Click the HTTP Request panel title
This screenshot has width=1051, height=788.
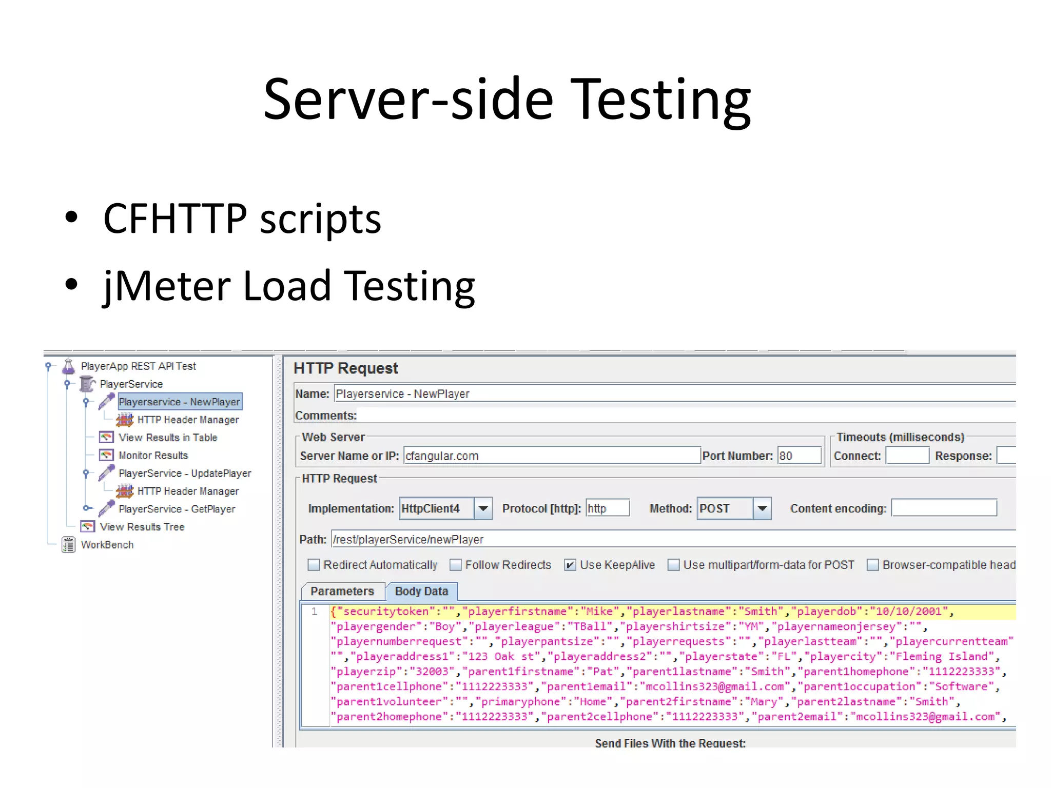[x=345, y=368]
